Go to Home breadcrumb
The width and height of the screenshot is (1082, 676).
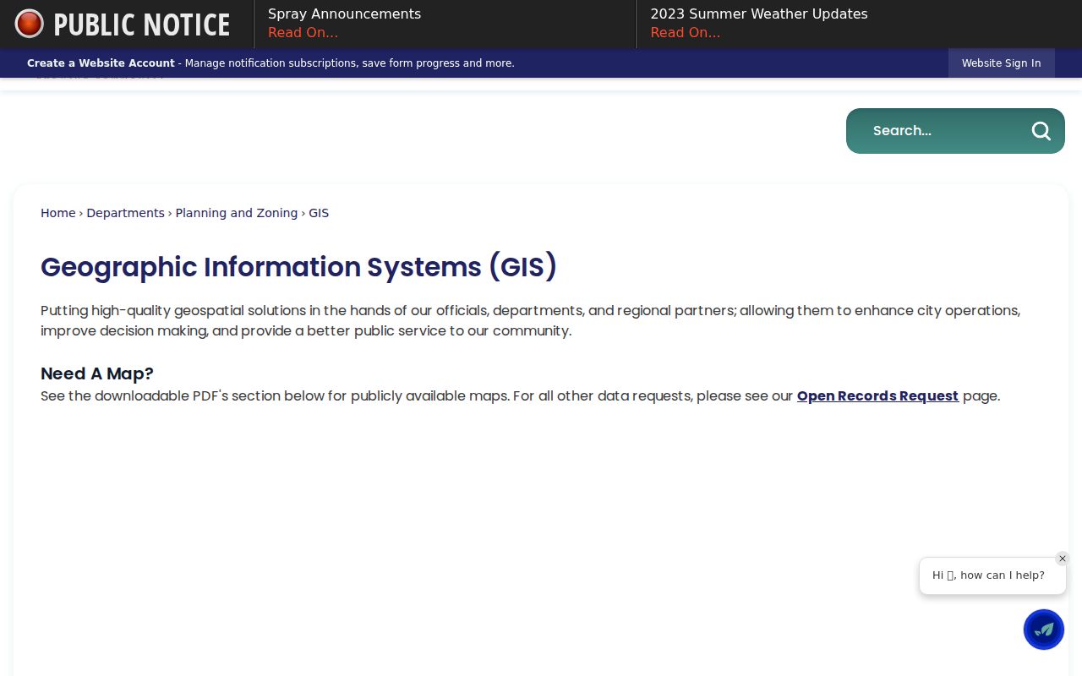point(58,213)
